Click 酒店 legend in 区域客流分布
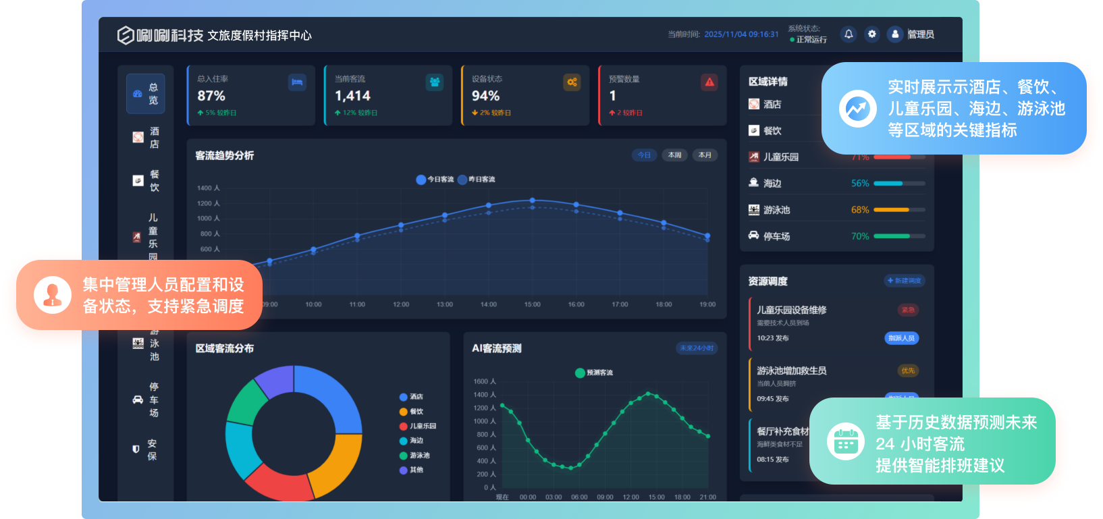This screenshot has width=1103, height=519. coord(412,397)
